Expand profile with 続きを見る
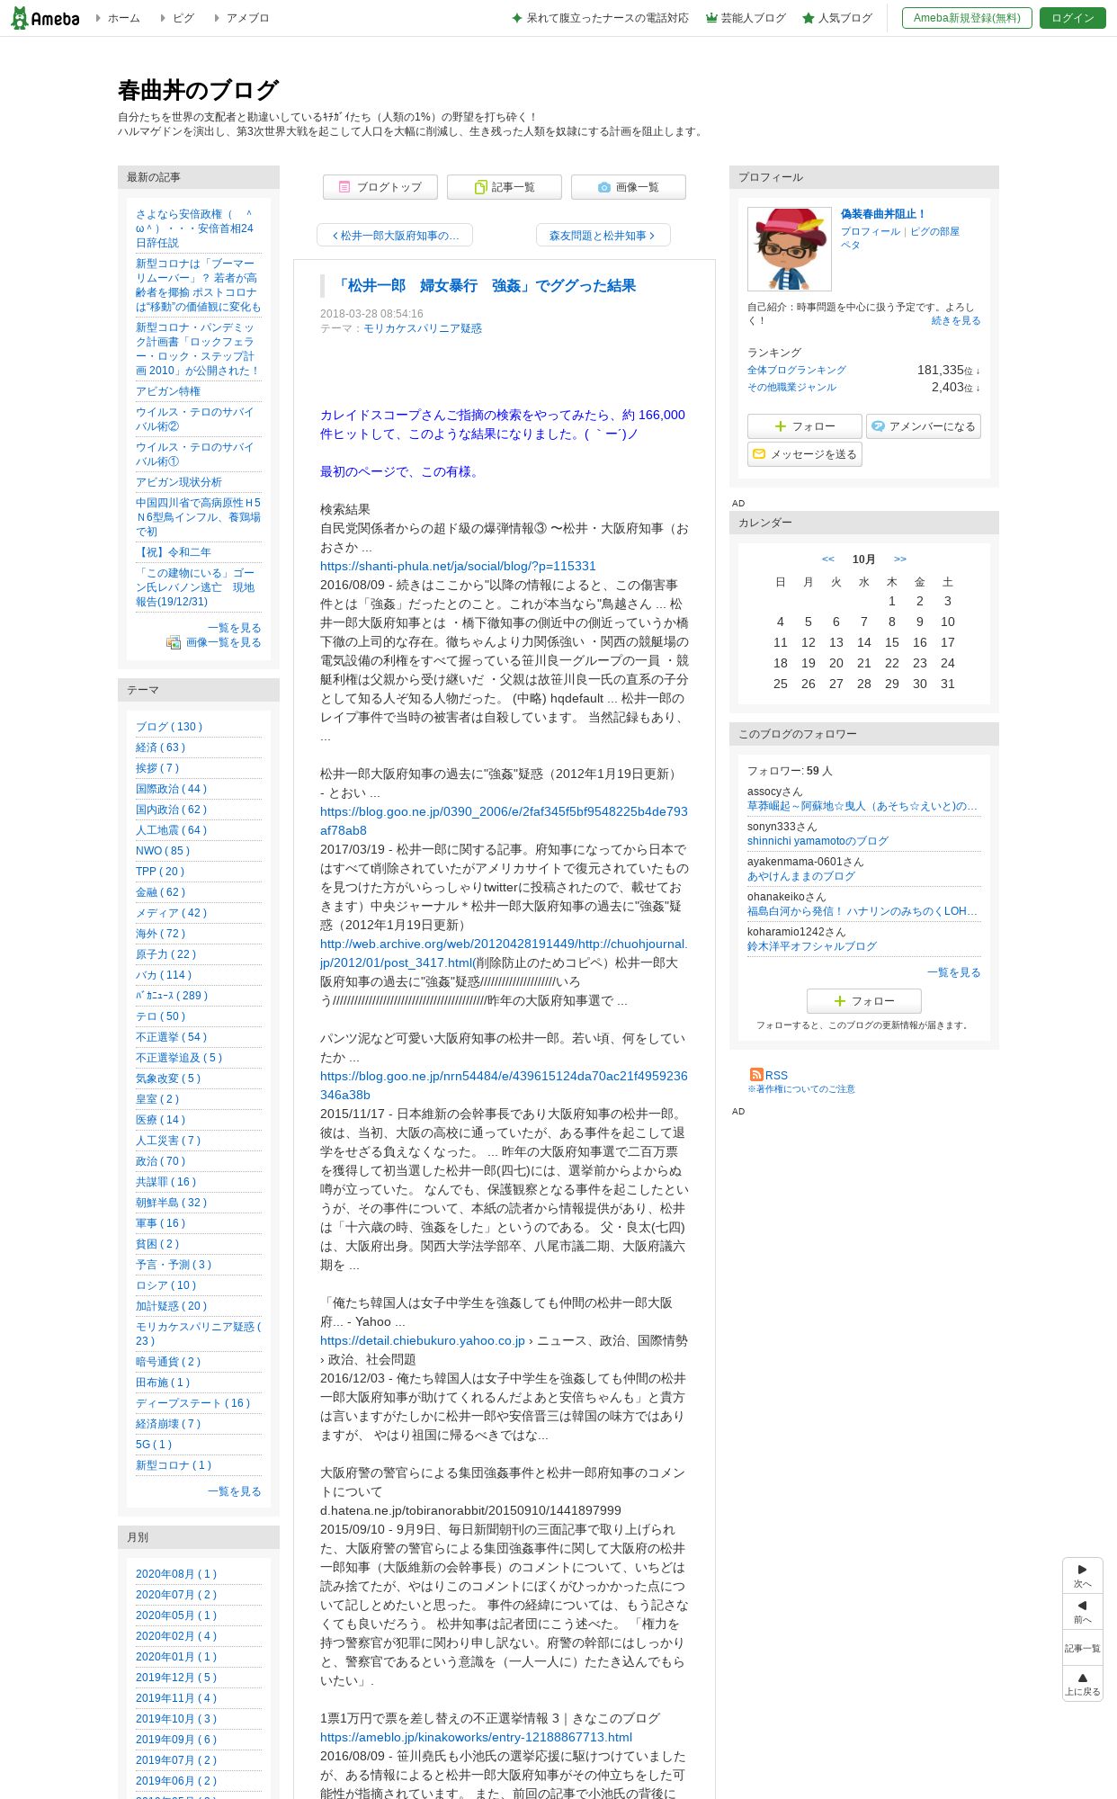Image resolution: width=1117 pixels, height=1799 pixels. pos(956,320)
